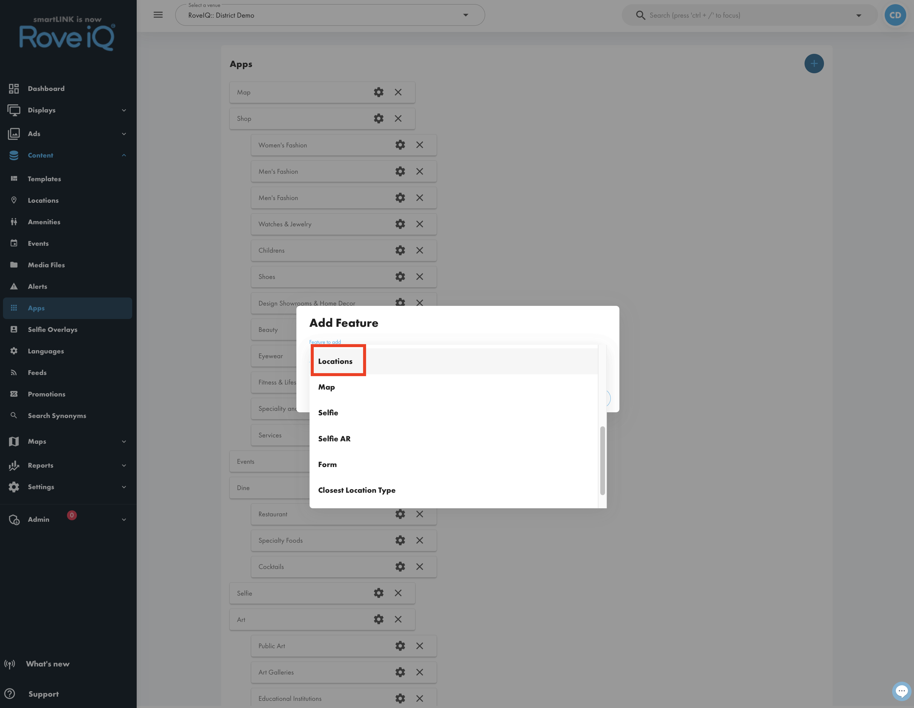Open the venue selector dropdown
914x708 pixels.
pos(330,15)
